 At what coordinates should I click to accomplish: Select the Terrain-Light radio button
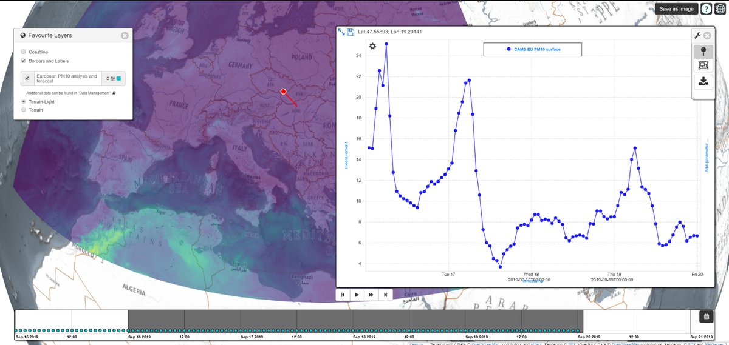tap(24, 102)
